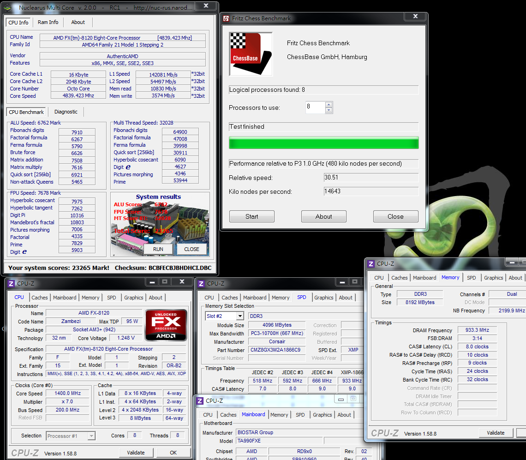Minimize the CPU-Z Memory window
This screenshot has height=460, width=526.
pos(512,262)
